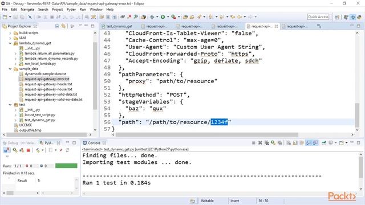Open the File menu
Image resolution: width=365 pixels, height=205 pixels.
(5, 10)
